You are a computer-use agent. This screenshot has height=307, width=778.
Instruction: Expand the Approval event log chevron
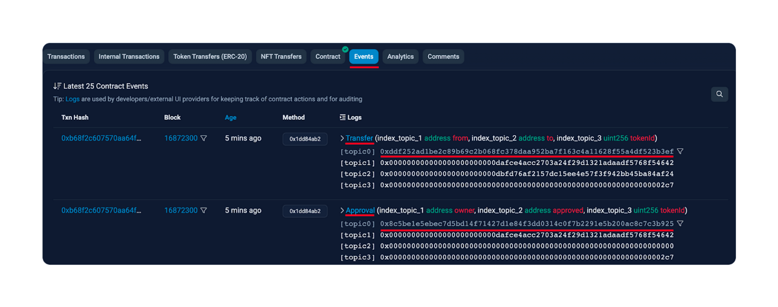coord(342,211)
